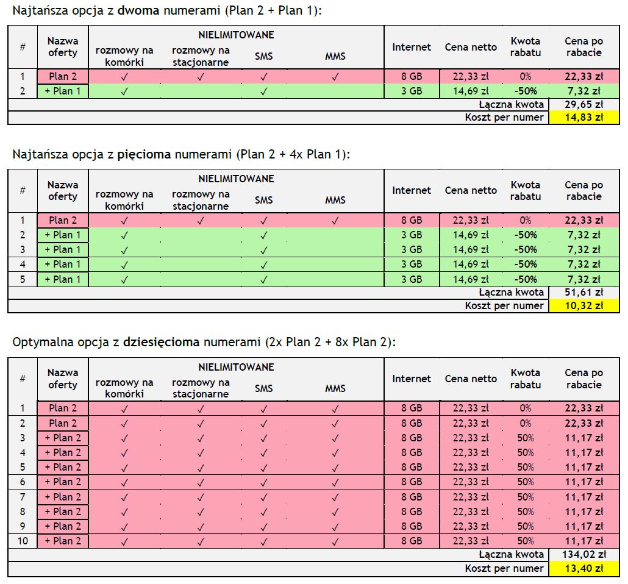Viewport: 628px width, 584px height.
Task: Click MMS checkmark of Plan 2 in two-number table
Action: coord(335,76)
